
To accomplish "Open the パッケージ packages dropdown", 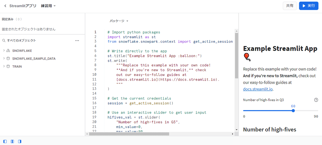I will (119, 21).
